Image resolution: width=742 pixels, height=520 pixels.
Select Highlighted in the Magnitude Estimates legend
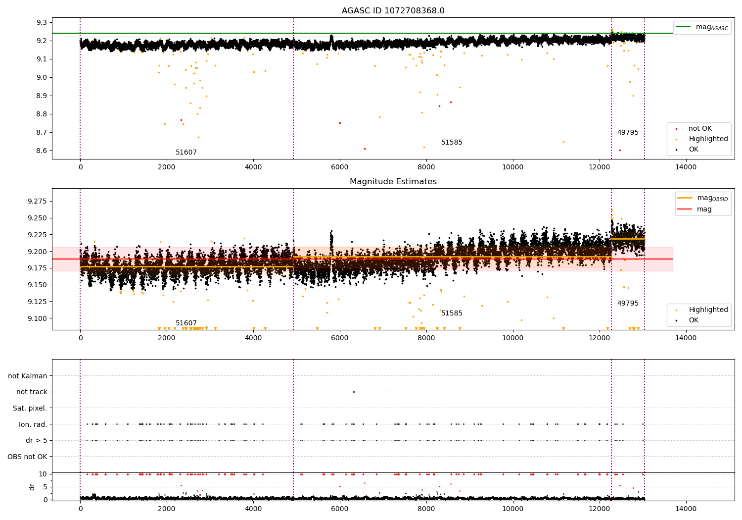point(708,310)
